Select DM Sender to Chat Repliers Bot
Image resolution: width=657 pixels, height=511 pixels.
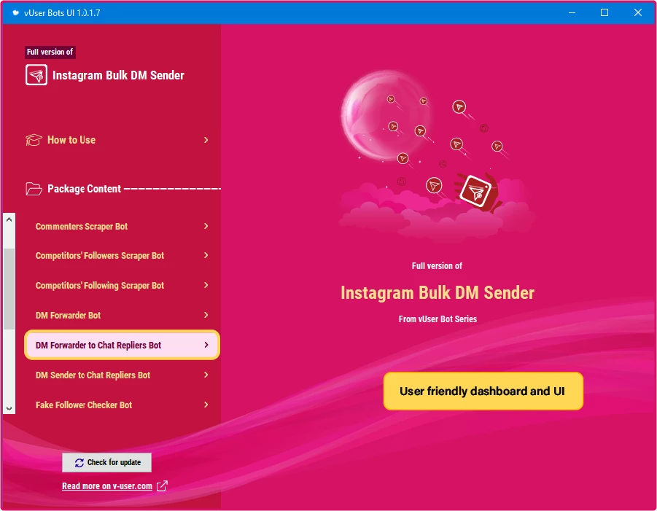coord(122,375)
